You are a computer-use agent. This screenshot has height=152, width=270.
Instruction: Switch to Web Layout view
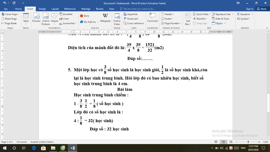(x=231, y=142)
